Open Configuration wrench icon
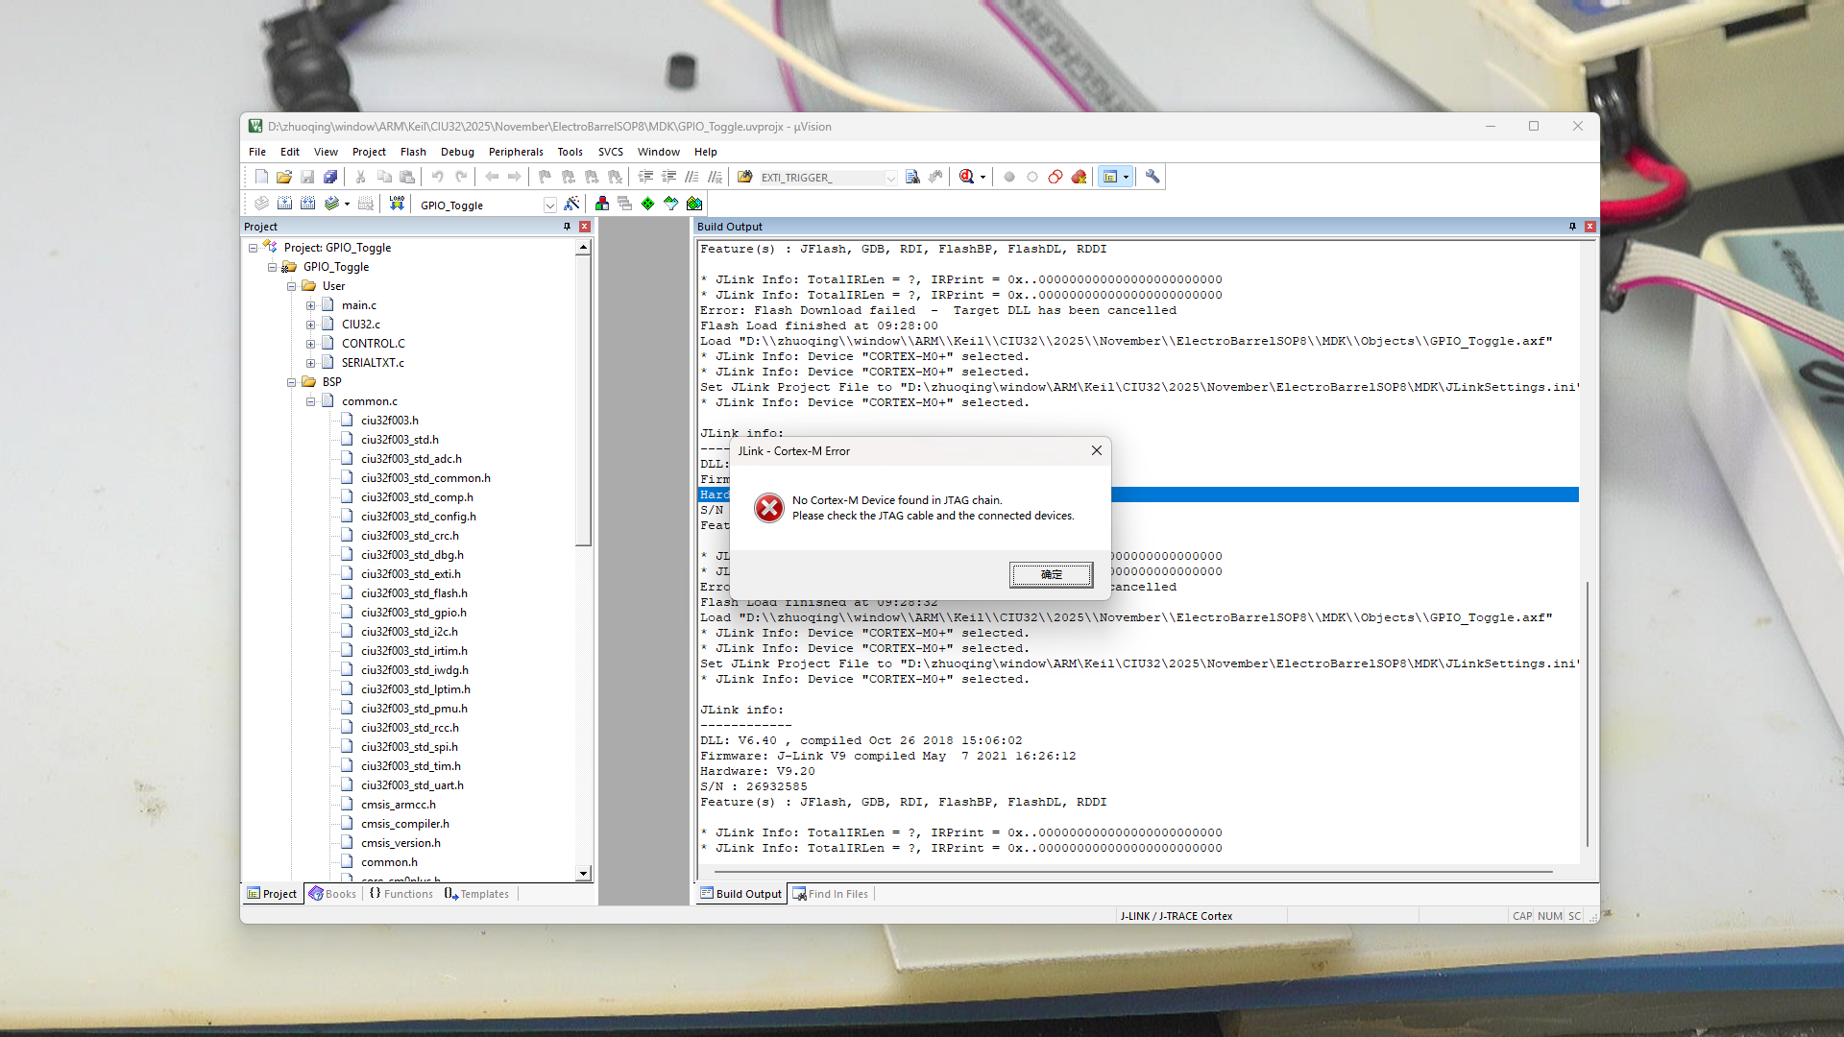The height and width of the screenshot is (1037, 1844). (x=1152, y=177)
